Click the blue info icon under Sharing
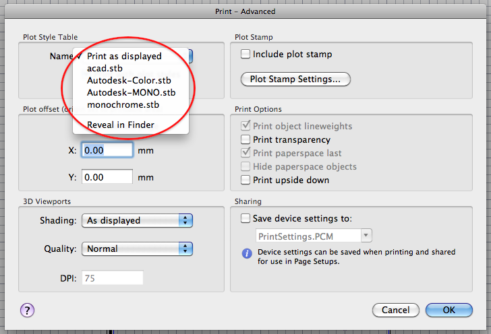Screen dimensions: 491x334 point(247,254)
